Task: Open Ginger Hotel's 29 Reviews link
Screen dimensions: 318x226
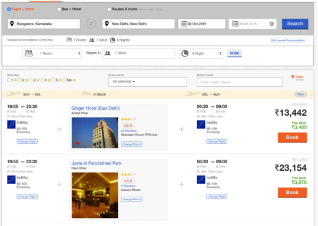Action: tap(129, 131)
